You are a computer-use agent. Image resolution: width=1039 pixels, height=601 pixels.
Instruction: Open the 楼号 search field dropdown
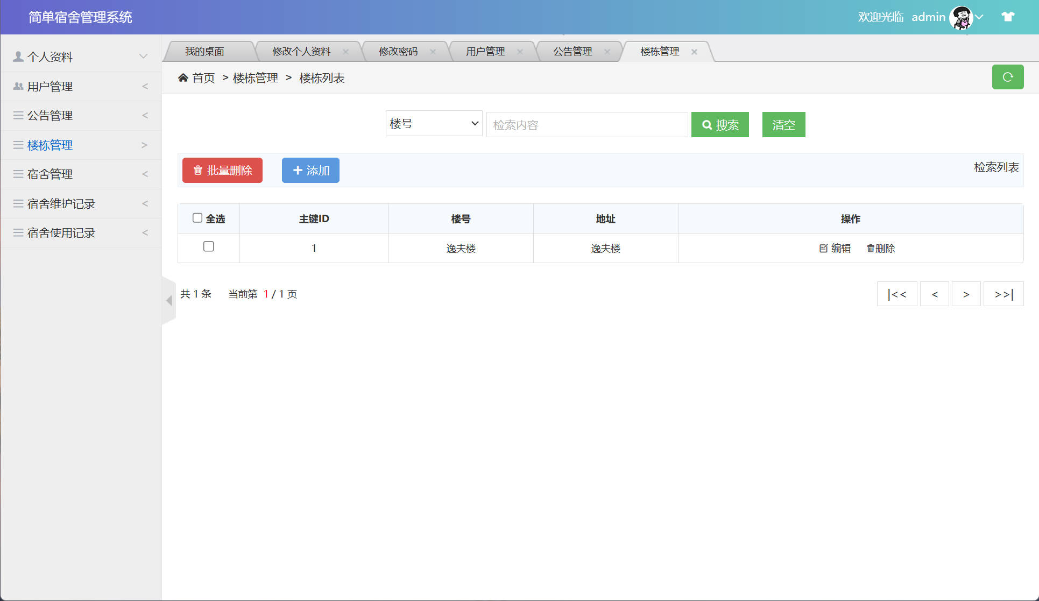[x=434, y=123]
